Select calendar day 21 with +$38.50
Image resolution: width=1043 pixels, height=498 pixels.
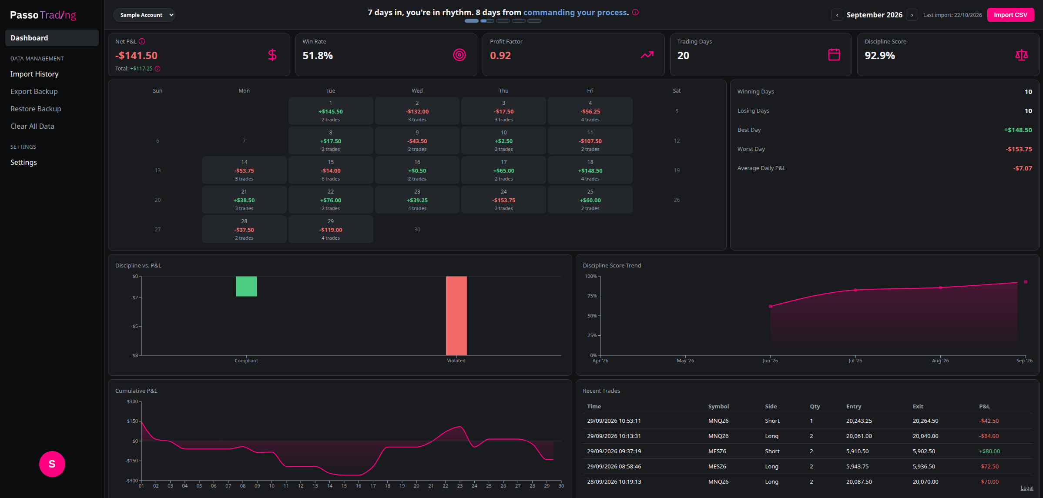point(244,200)
